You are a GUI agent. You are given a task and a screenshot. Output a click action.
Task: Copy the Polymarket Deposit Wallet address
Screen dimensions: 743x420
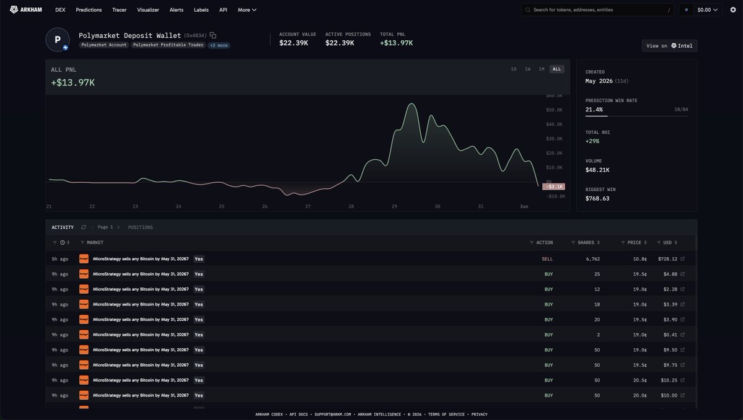pyautogui.click(x=213, y=35)
